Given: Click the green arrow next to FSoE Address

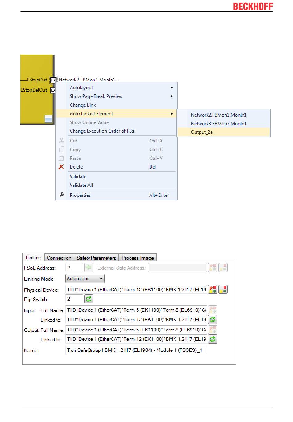Looking at the screenshot, I should tap(89, 268).
